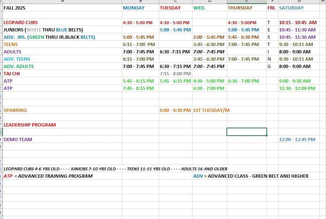
Task: Click the TAI CHI Tuesday 7:15 - 8:00 PM cell
Action: (175, 73)
